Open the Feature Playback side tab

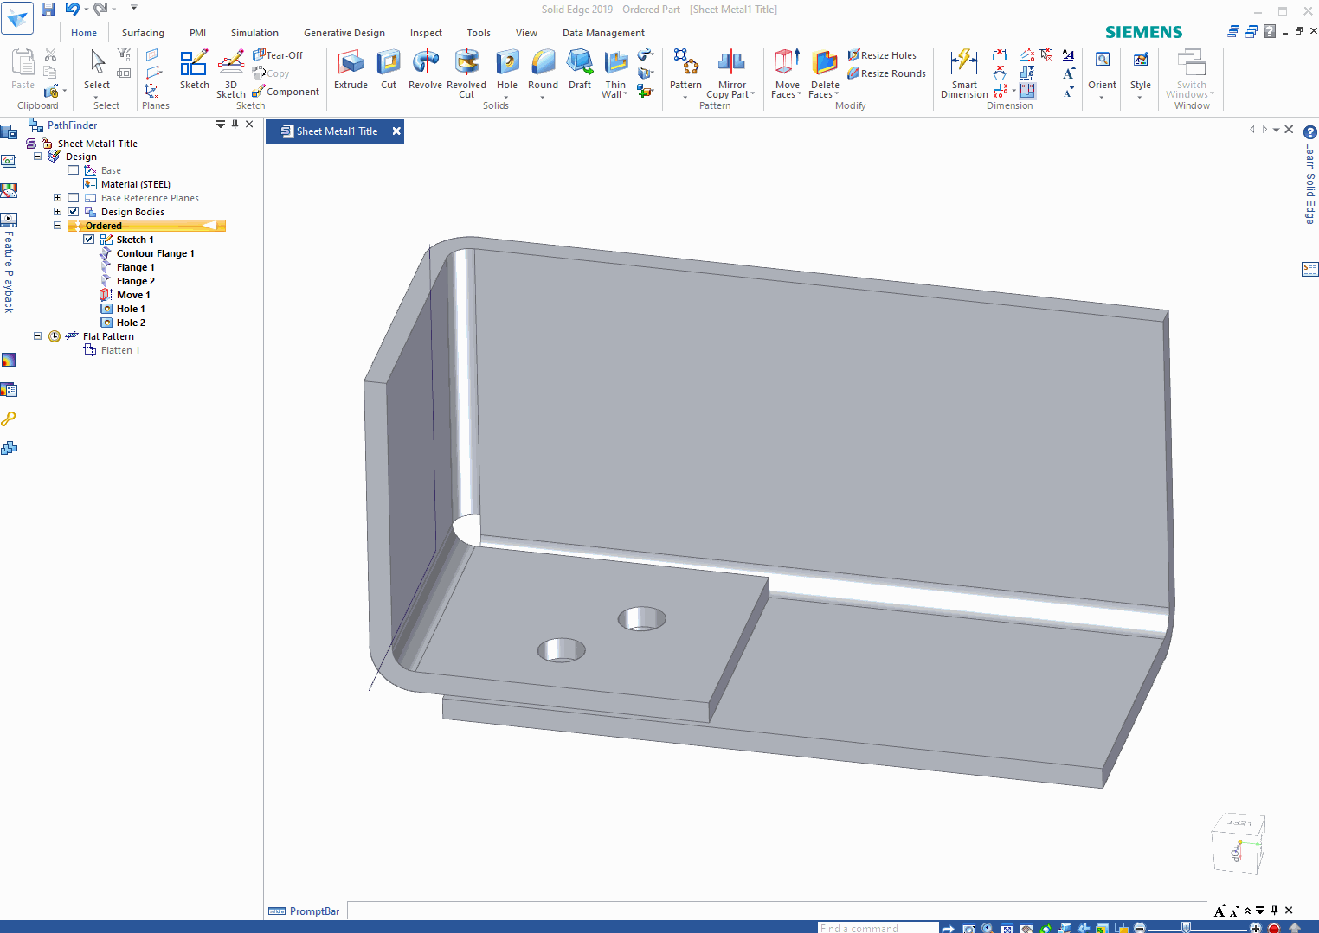pos(9,263)
